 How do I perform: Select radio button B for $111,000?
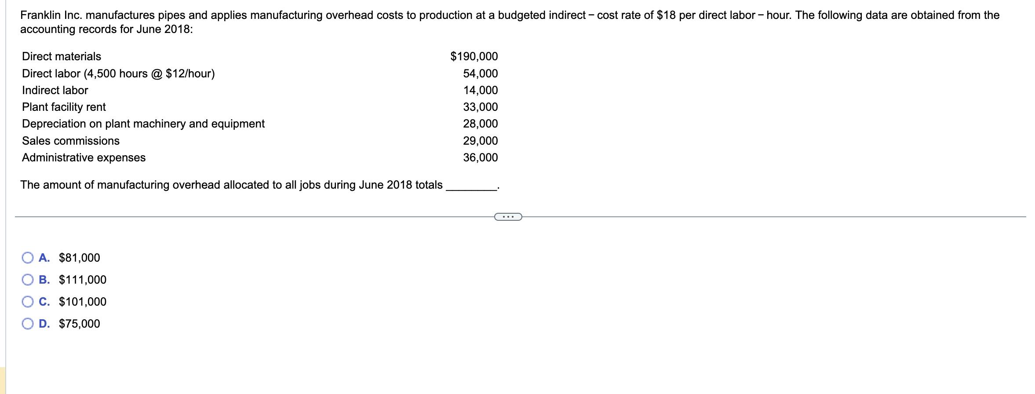[27, 280]
